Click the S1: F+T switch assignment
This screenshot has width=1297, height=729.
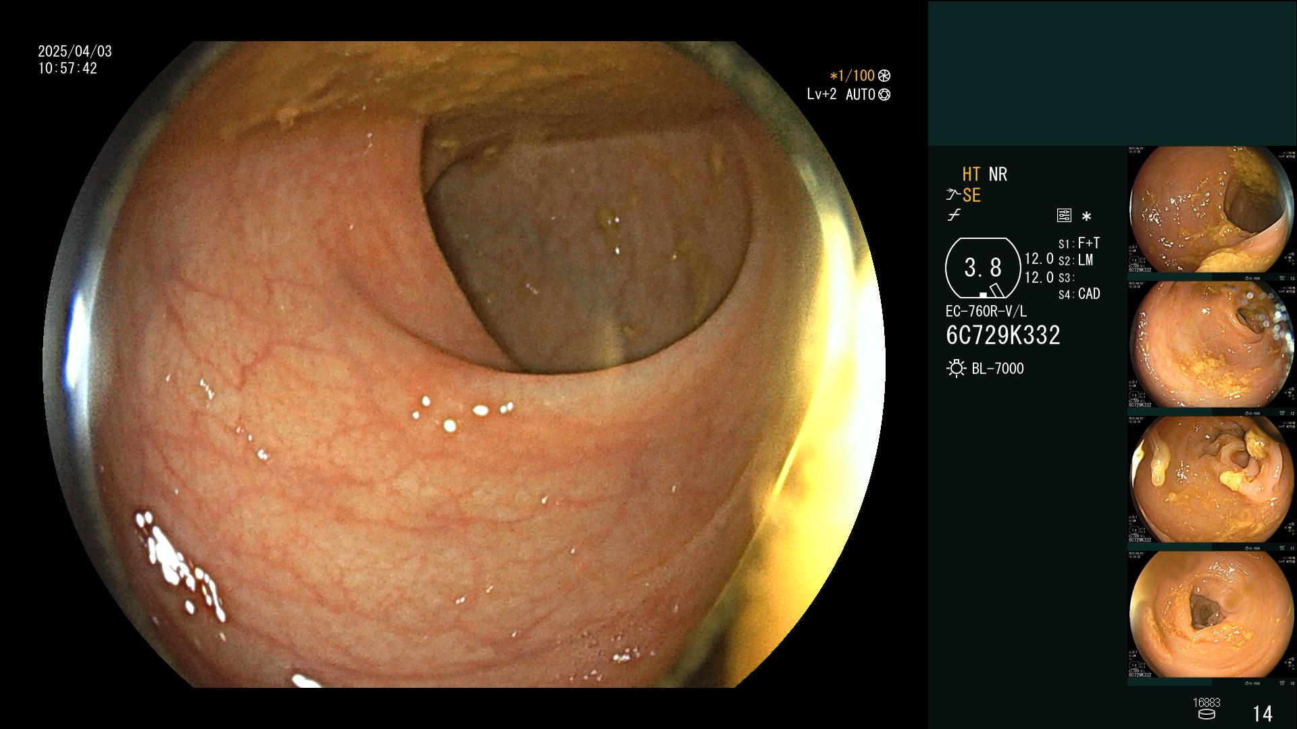1079,243
